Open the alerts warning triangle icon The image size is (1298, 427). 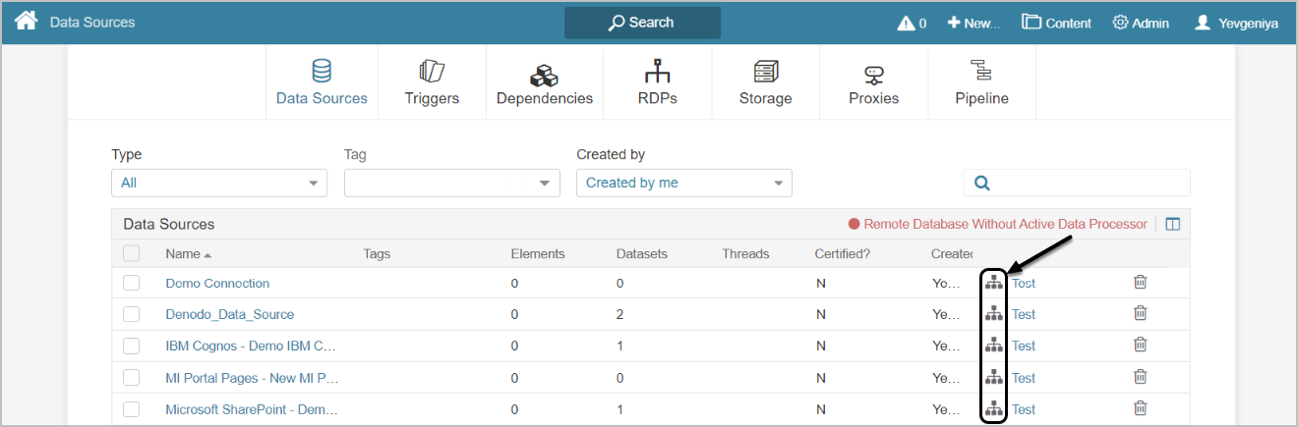[906, 23]
